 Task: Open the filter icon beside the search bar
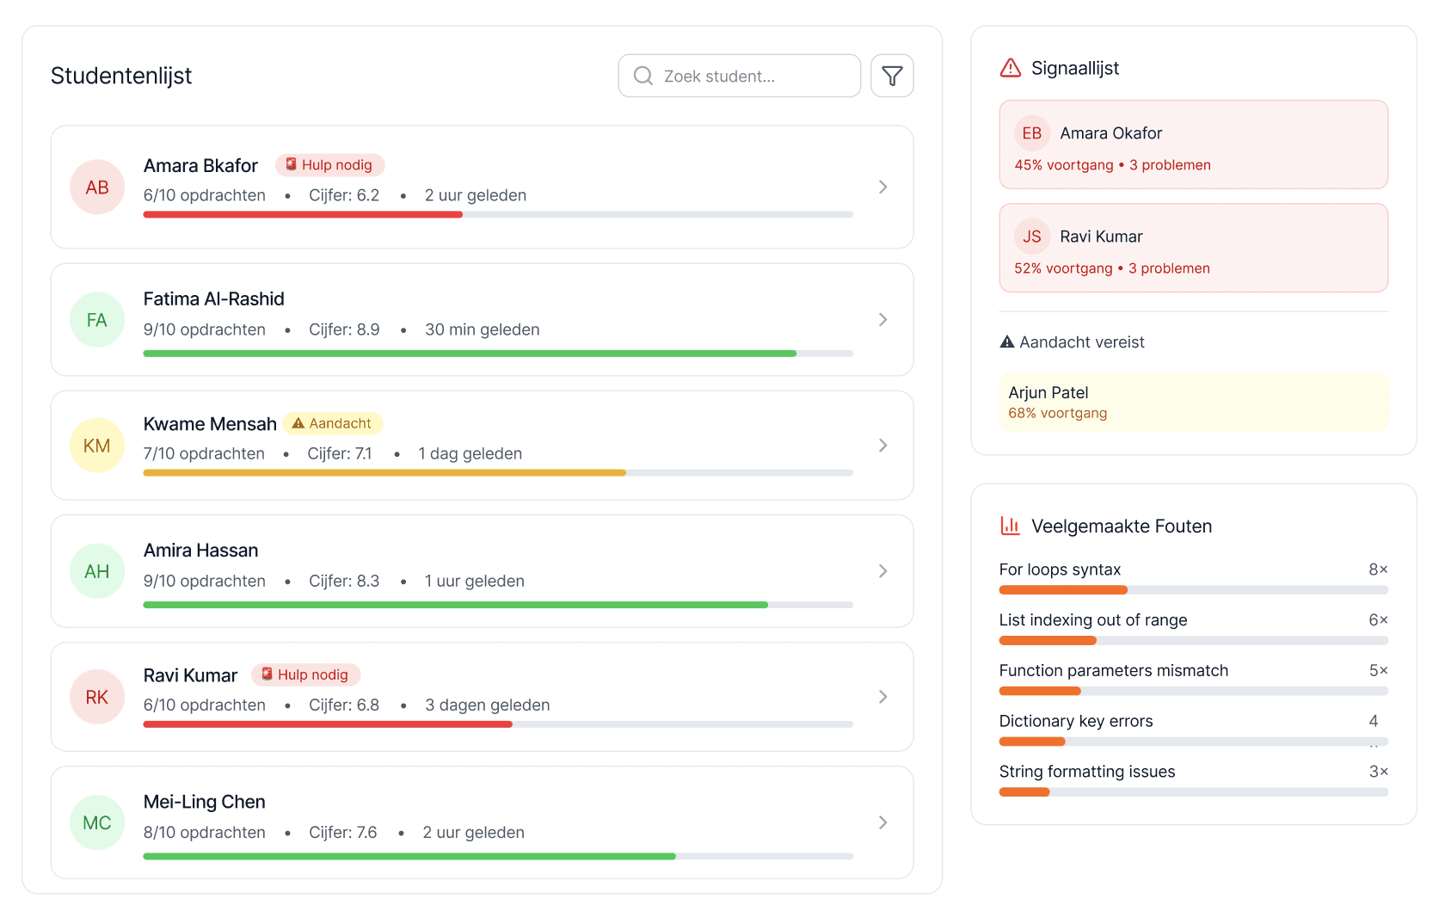click(x=892, y=76)
